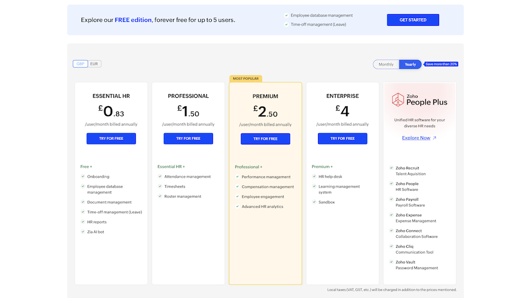Click the 'Professional +' label
The height and width of the screenshot is (298, 531).
coord(249,167)
